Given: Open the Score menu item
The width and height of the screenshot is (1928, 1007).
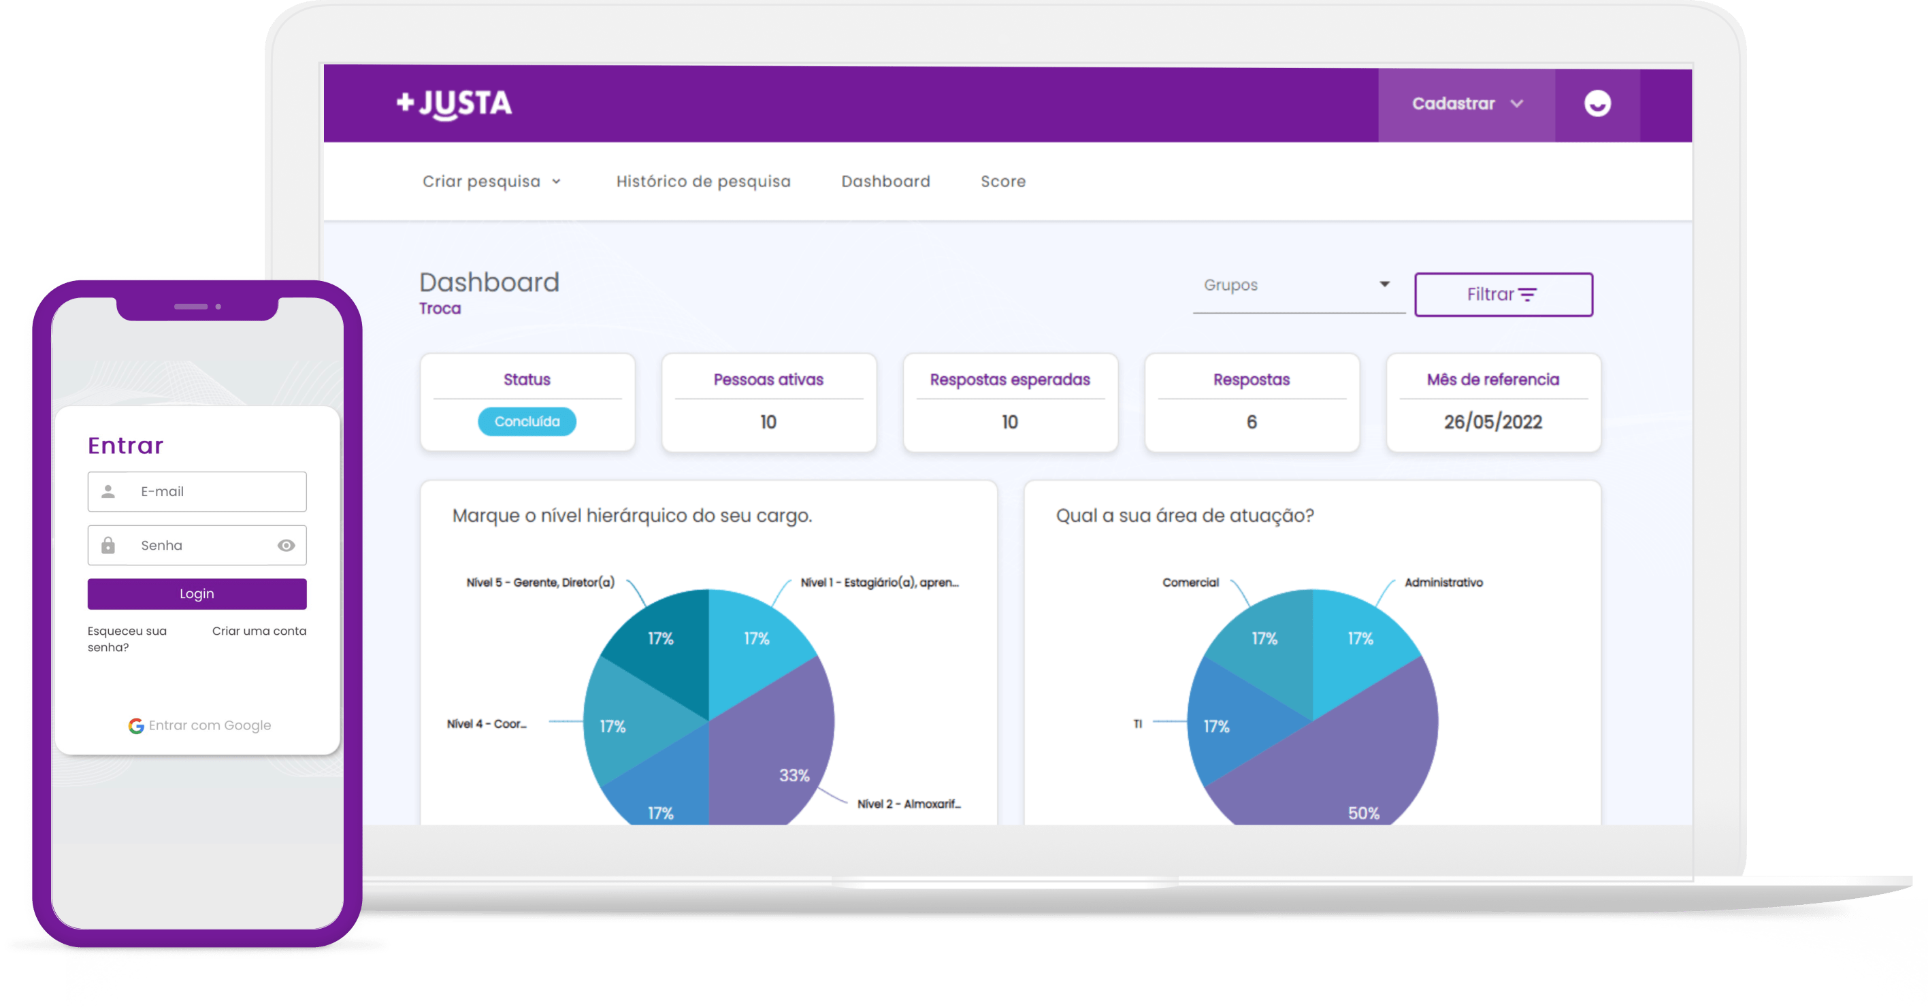Looking at the screenshot, I should point(1003,182).
